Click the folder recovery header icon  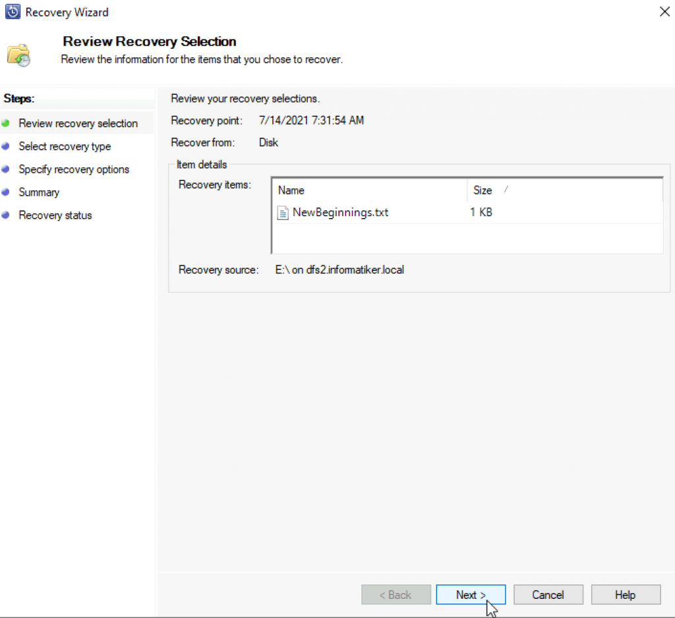(x=18, y=55)
